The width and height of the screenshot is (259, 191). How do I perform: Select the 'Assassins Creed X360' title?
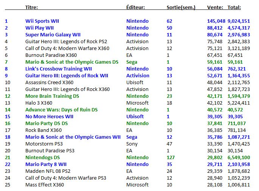click(49, 82)
